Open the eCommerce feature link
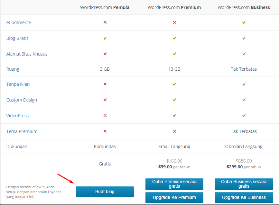Viewport: 279px width, 205px height. tap(18, 22)
